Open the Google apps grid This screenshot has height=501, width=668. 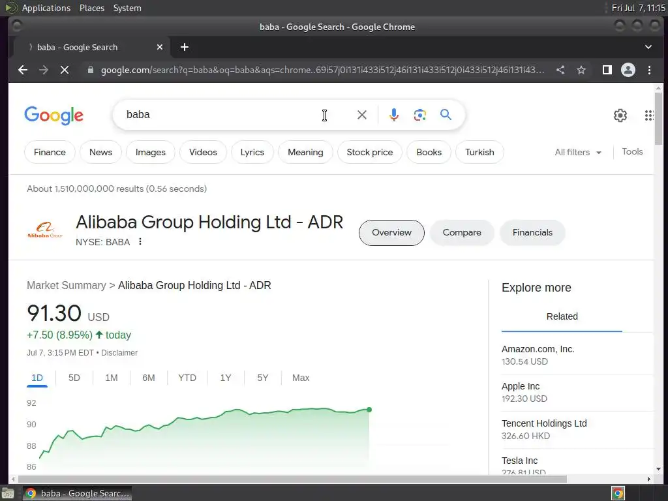coord(649,115)
